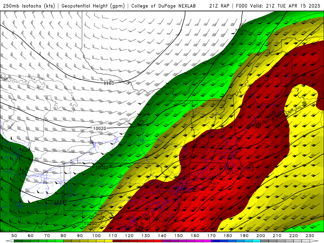This screenshot has width=324, height=243.
Task: Click the 150 value on the color scale
Action: (179, 236)
